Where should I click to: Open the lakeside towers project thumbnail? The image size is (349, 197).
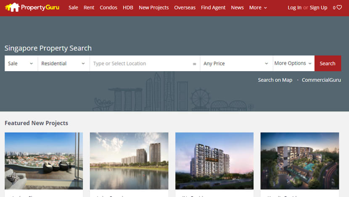point(129,161)
